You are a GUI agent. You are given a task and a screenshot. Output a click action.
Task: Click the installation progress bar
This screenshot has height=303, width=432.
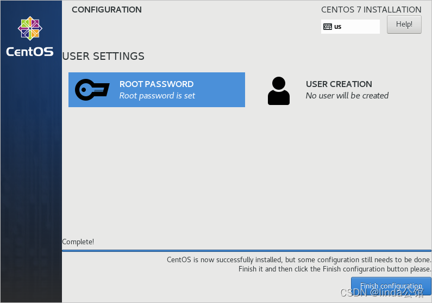tap(247, 251)
